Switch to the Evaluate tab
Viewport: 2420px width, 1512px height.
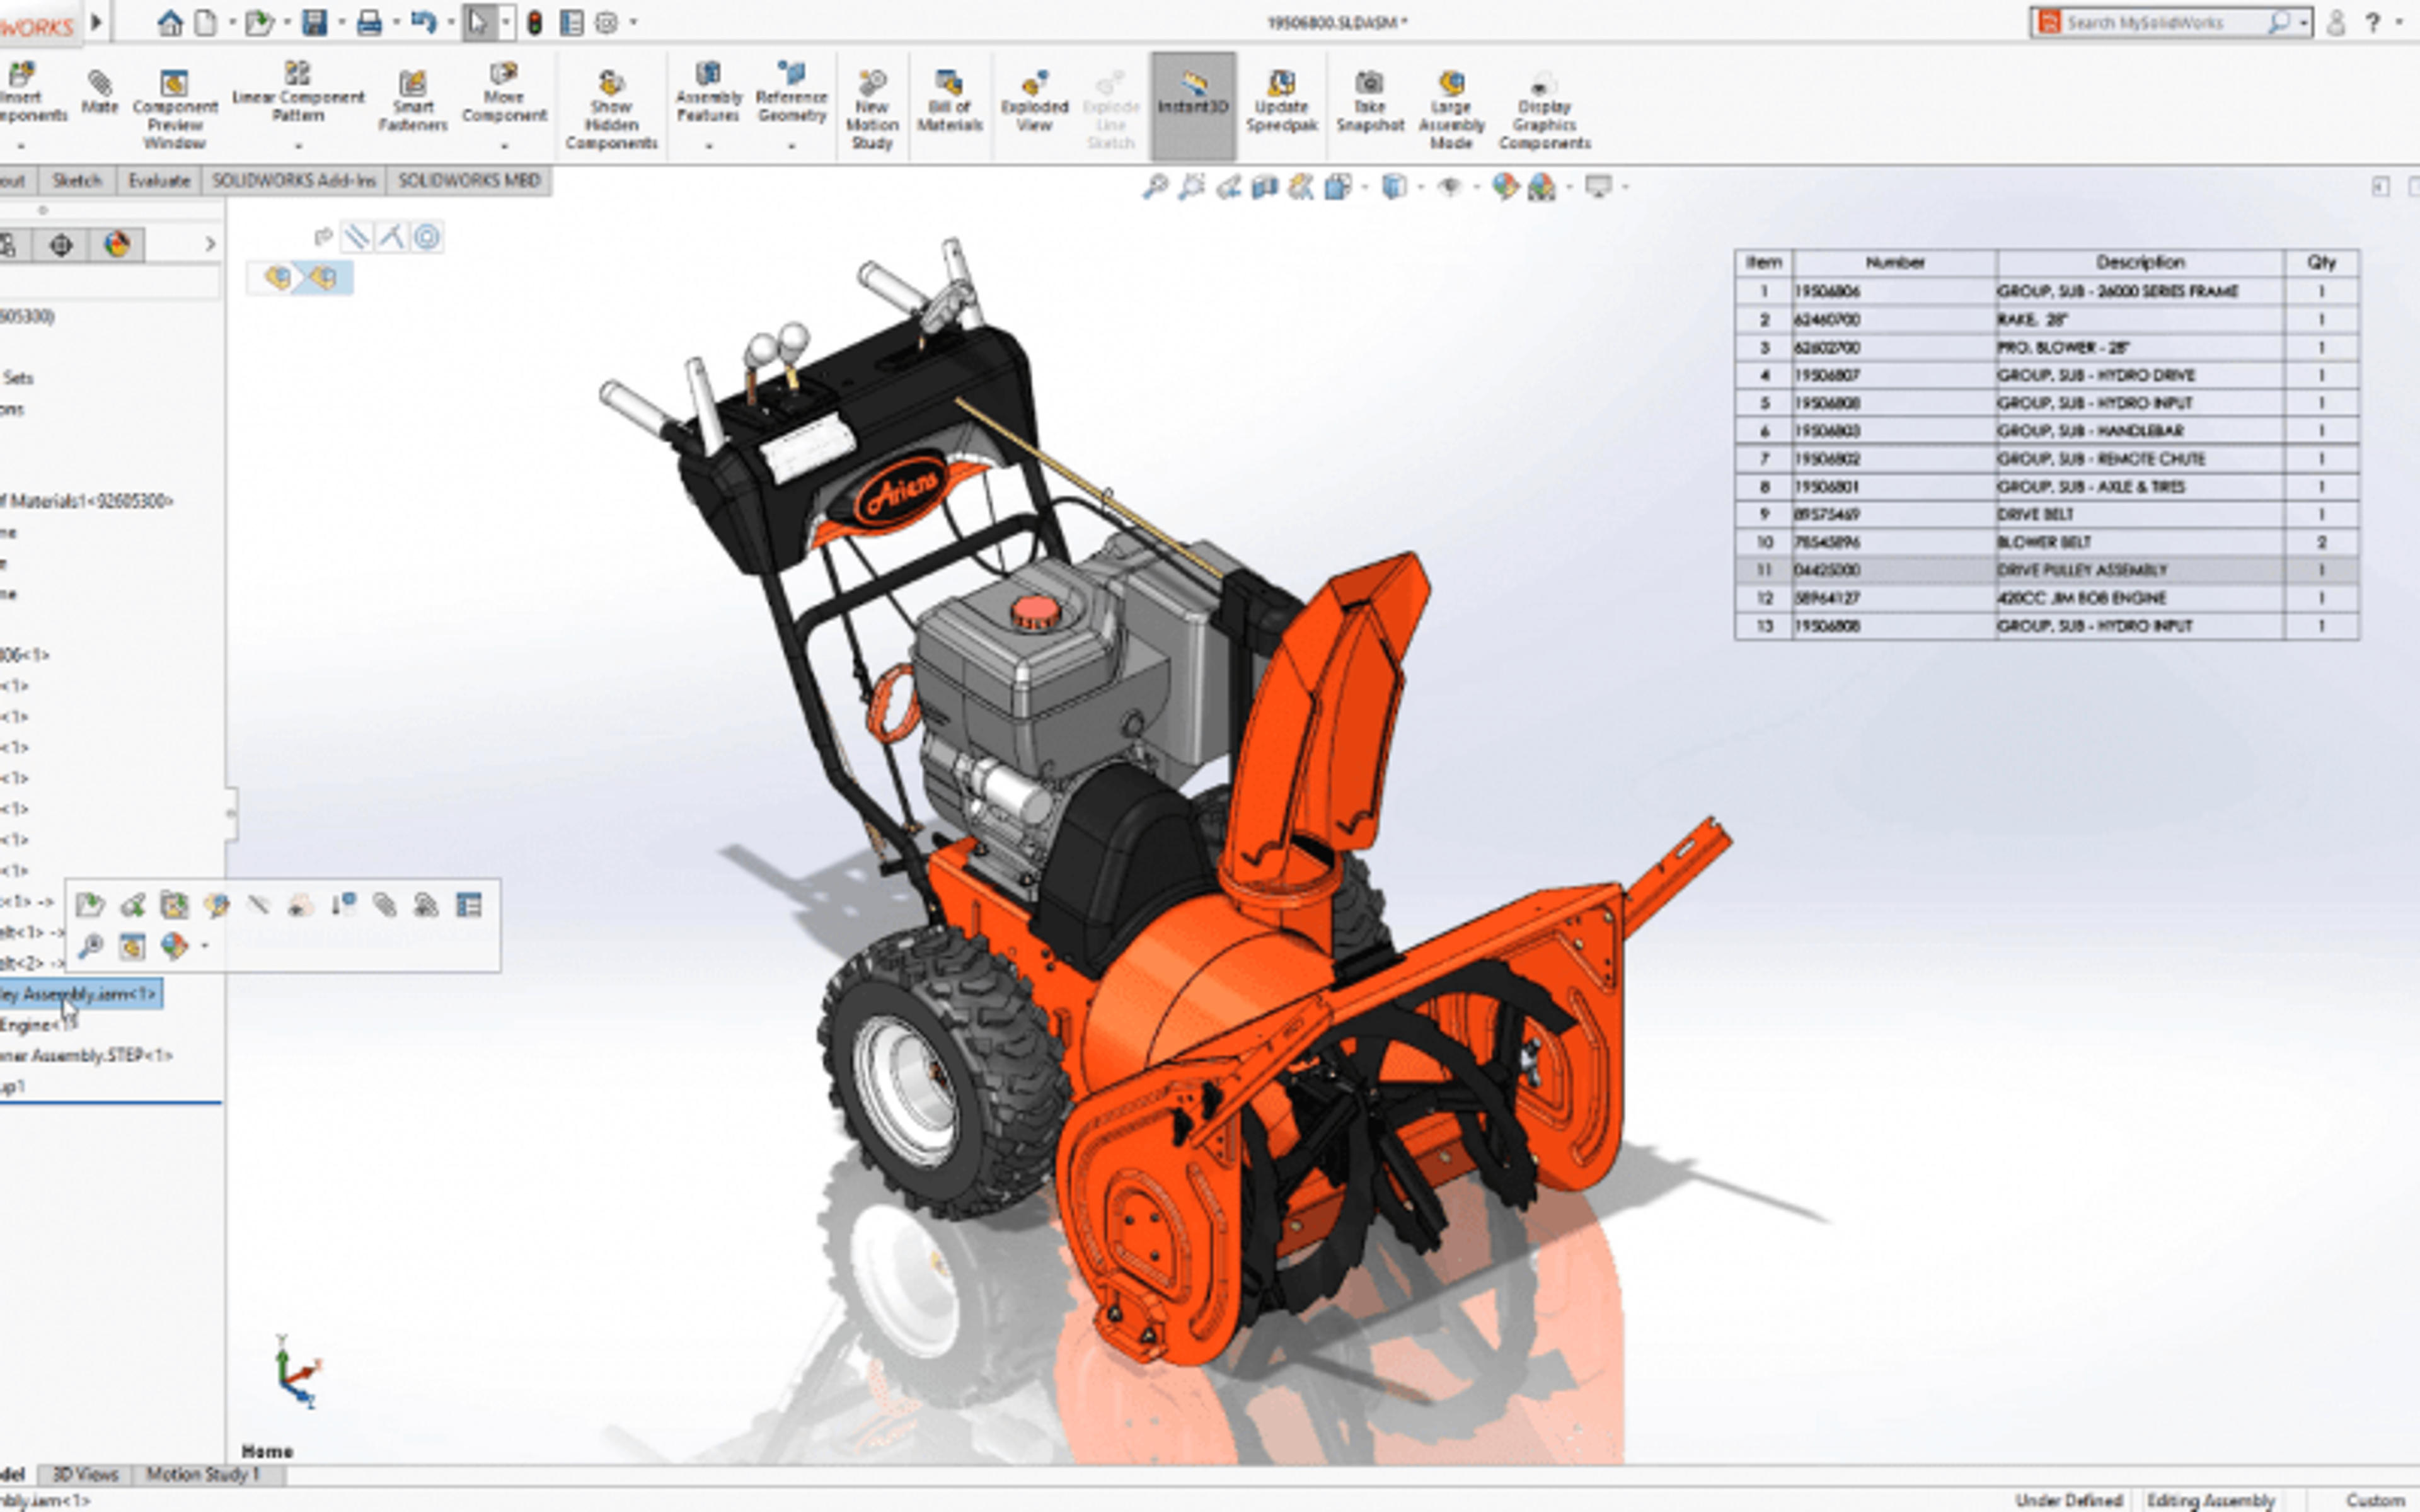pyautogui.click(x=159, y=180)
